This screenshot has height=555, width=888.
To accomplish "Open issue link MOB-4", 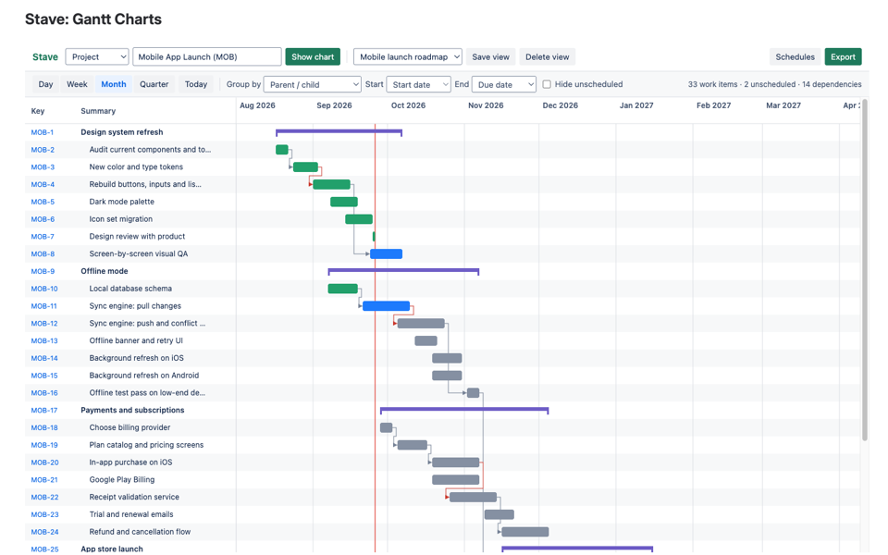I will pos(43,185).
